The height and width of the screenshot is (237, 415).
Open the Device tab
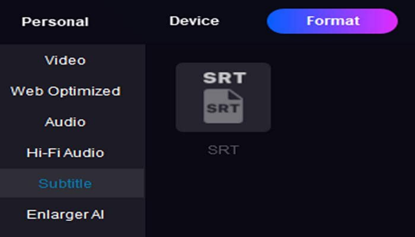pos(194,21)
